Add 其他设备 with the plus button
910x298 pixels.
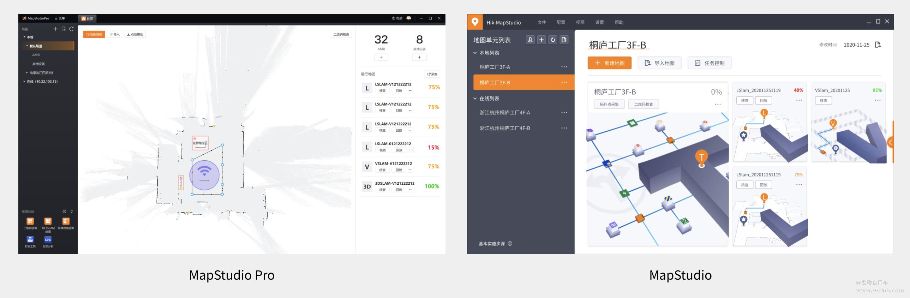pos(419,57)
